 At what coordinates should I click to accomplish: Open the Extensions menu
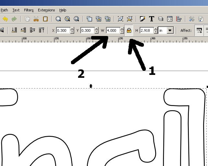coord(46,10)
